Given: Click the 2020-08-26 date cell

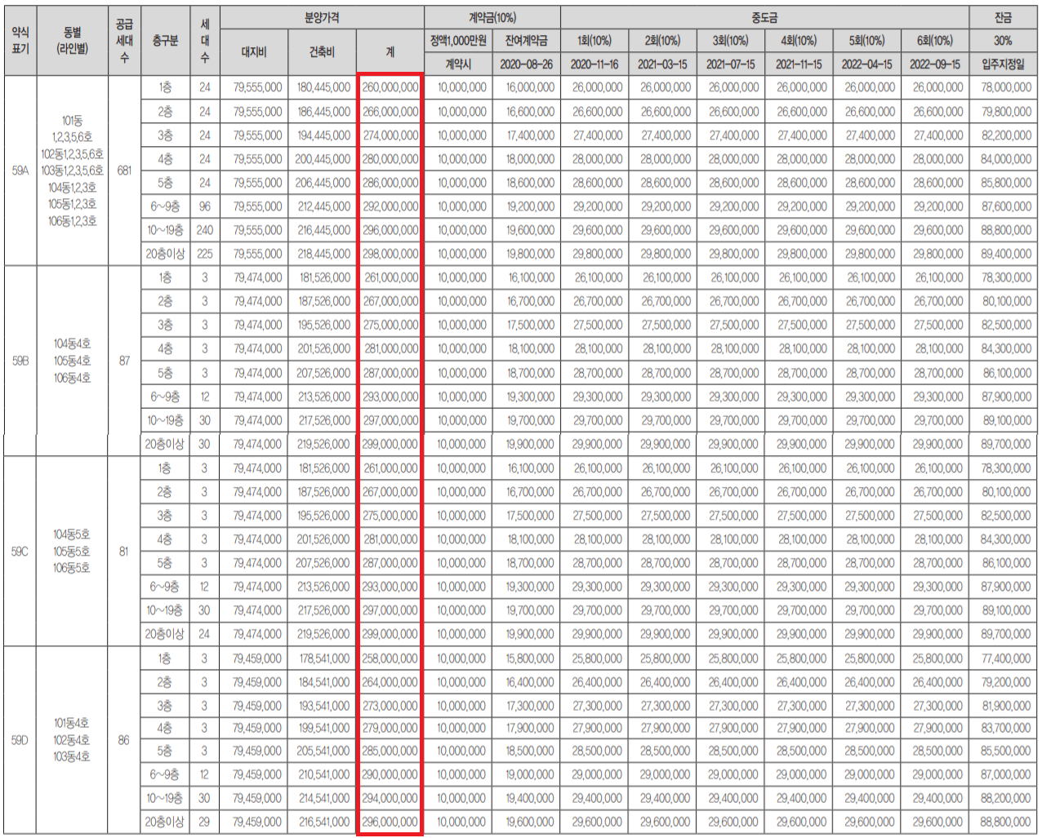Looking at the screenshot, I should click(527, 64).
